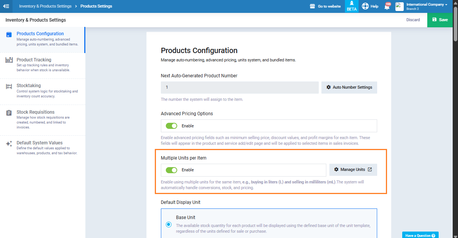Click the Stocktaking sidebar icon
This screenshot has width=458, height=238.
pos(9,86)
